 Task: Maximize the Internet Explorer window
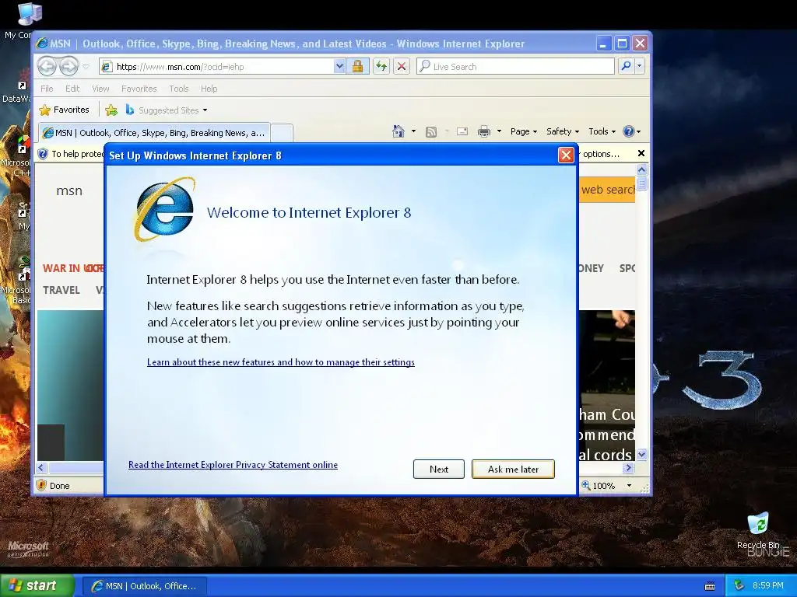click(622, 44)
